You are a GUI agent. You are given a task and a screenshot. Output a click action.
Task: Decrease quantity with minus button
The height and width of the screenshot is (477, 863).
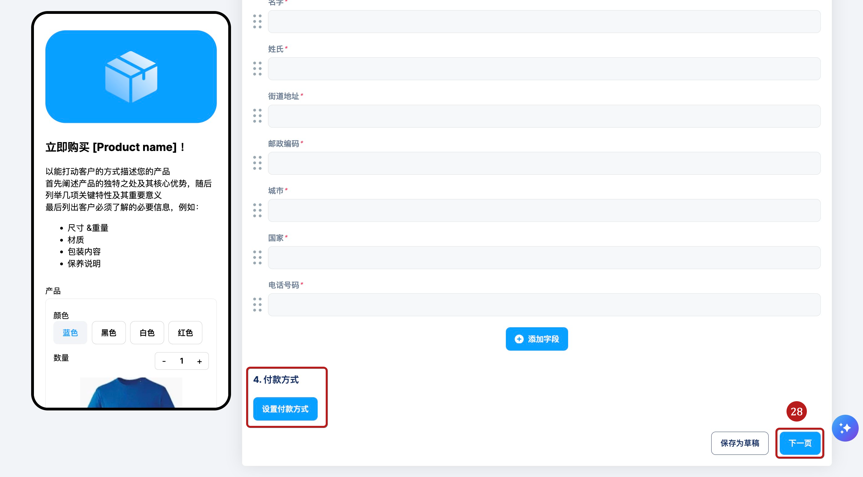click(x=164, y=361)
